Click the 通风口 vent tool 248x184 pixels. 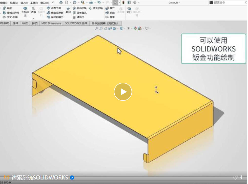point(78,17)
